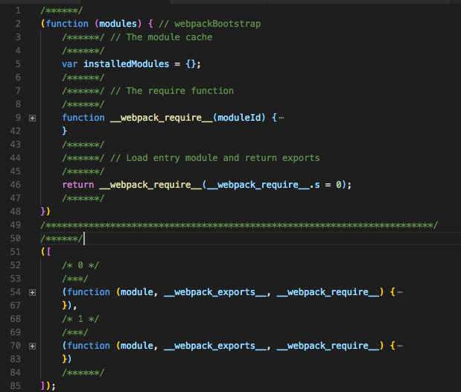Click the '/* 1 */' comment on line 68
Screen dimensions: 461x392
click(x=80, y=319)
